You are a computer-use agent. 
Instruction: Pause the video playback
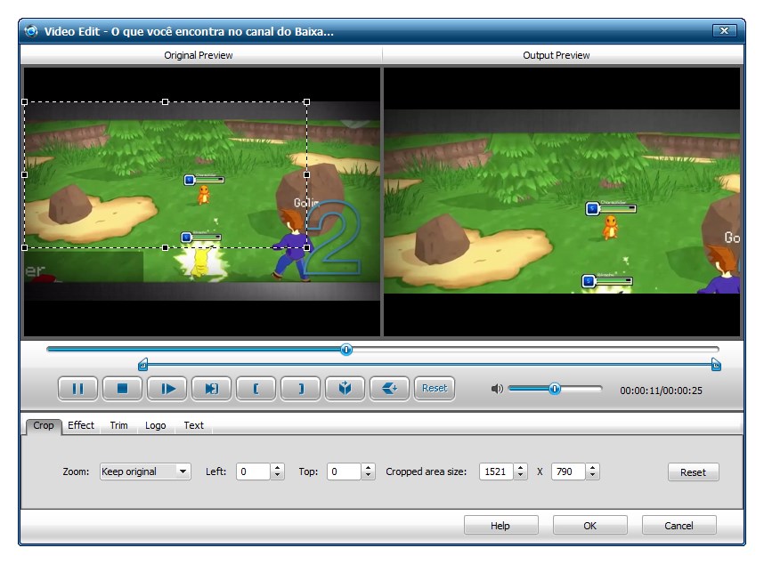click(78, 389)
